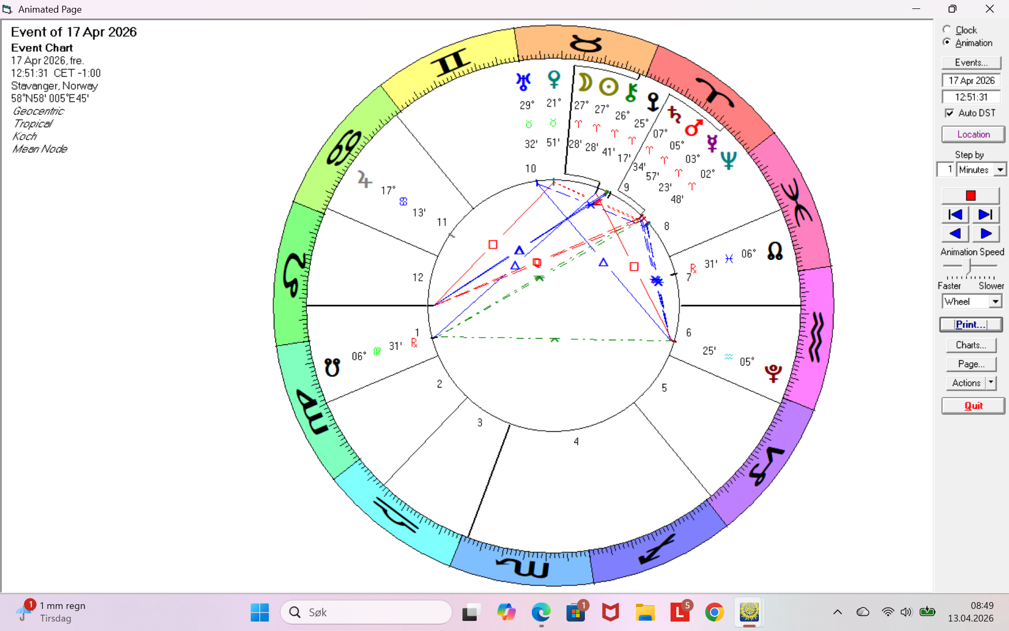The width and height of the screenshot is (1009, 631).
Task: Open File Explorer in the taskbar
Action: tap(645, 612)
